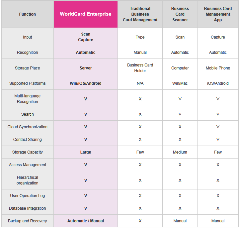Click the Win/Mac cell

click(180, 83)
